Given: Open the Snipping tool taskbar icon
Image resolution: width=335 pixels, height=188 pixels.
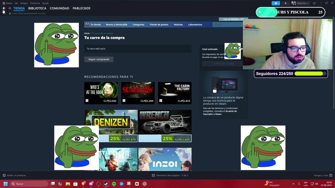Looking at the screenshot, I should [x=129, y=184].
